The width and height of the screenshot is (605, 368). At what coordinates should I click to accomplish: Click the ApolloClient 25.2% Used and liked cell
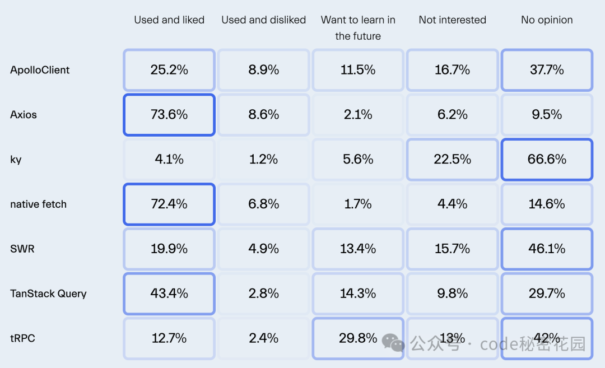click(x=169, y=70)
